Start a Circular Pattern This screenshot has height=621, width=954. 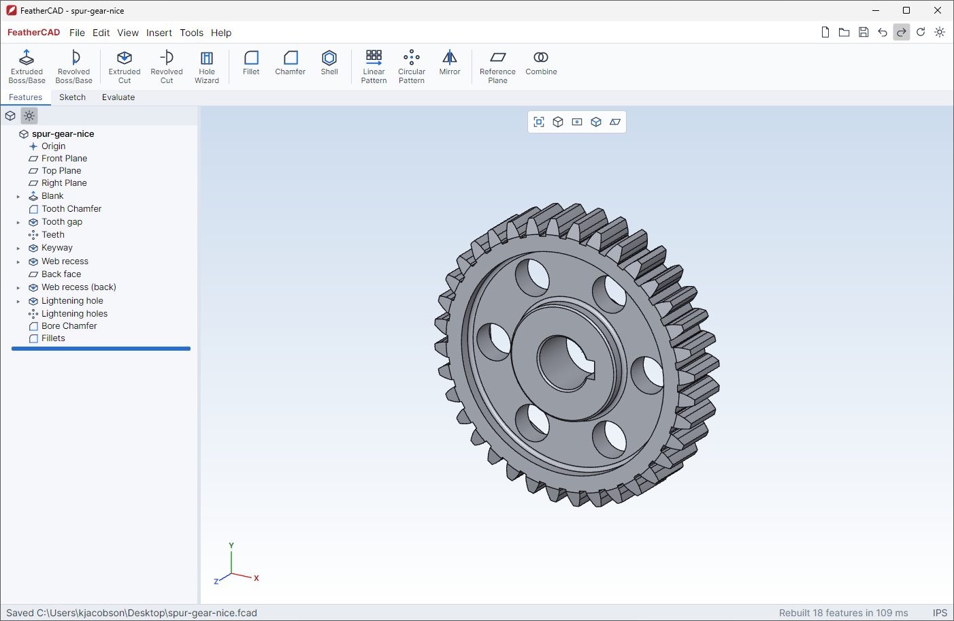pyautogui.click(x=412, y=66)
